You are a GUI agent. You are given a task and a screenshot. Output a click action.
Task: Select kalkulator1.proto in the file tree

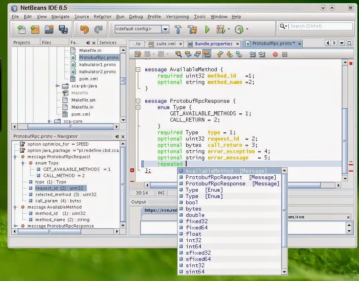[x=97, y=65]
